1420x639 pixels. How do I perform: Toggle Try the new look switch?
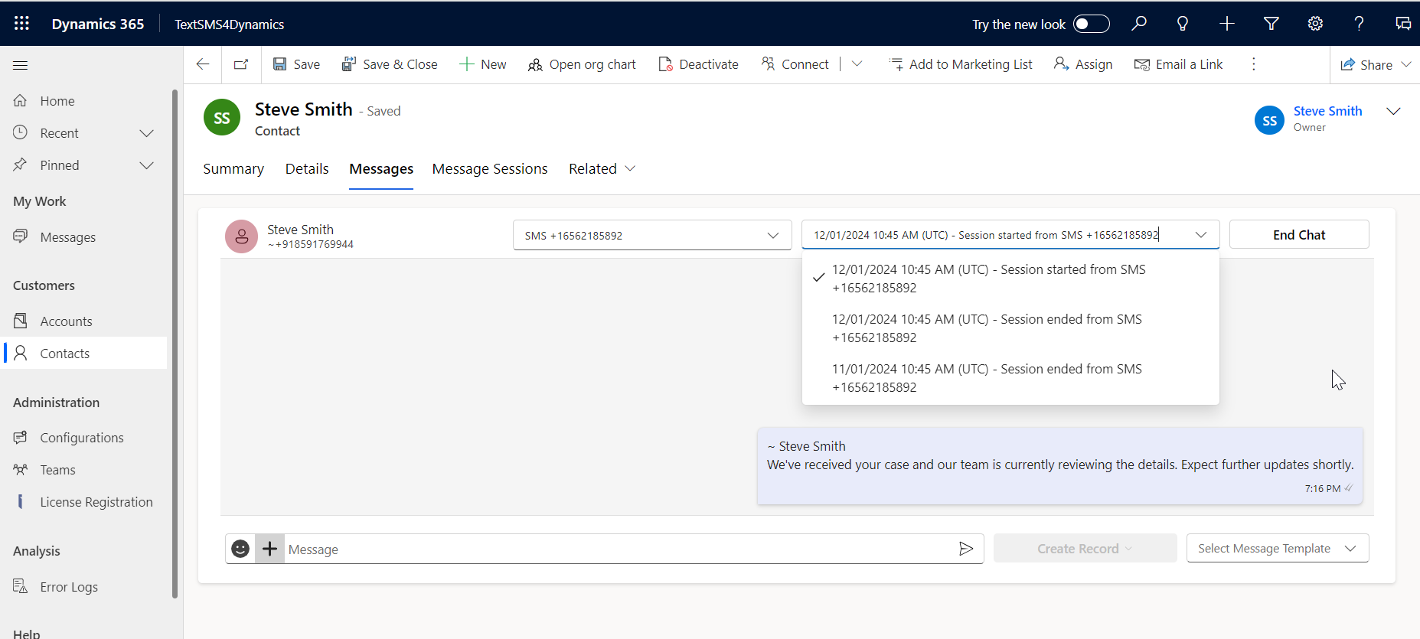[x=1092, y=24]
